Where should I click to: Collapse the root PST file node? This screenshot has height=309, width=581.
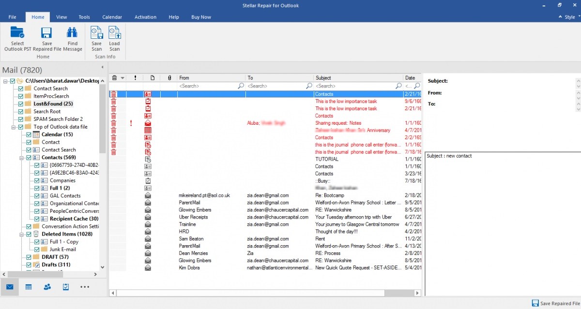point(5,81)
